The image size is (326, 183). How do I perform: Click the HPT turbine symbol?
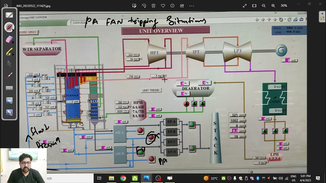coord(157,53)
